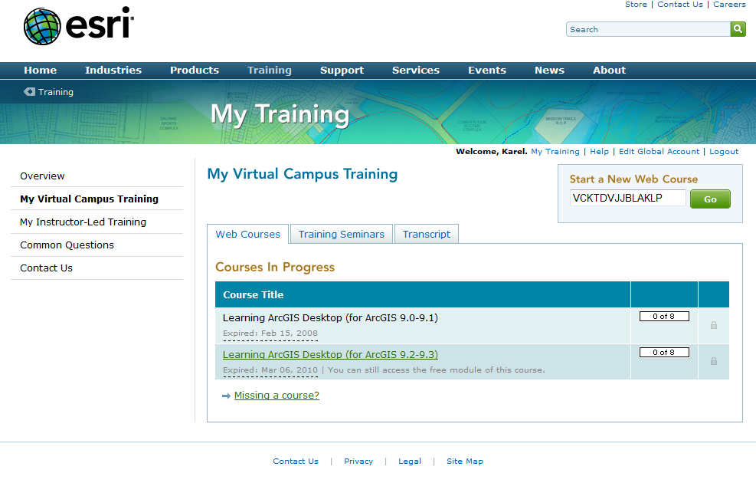Click 'Learning ArcGIS Desktop (for ArcGIS 9.0-9.1)' title
The width and height of the screenshot is (756, 483).
pos(330,318)
